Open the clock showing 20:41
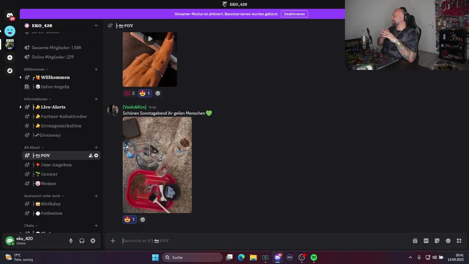 tap(455, 257)
